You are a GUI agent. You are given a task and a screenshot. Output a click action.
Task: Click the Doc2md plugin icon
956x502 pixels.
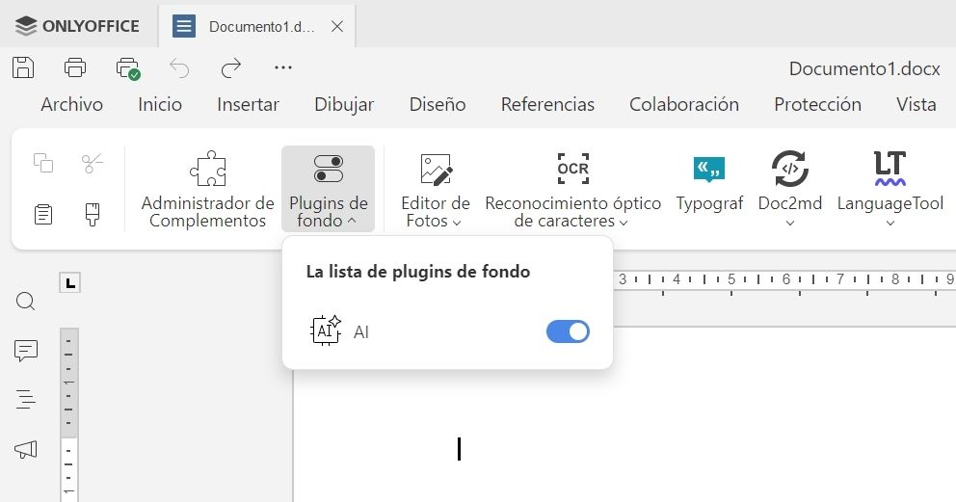tap(790, 169)
